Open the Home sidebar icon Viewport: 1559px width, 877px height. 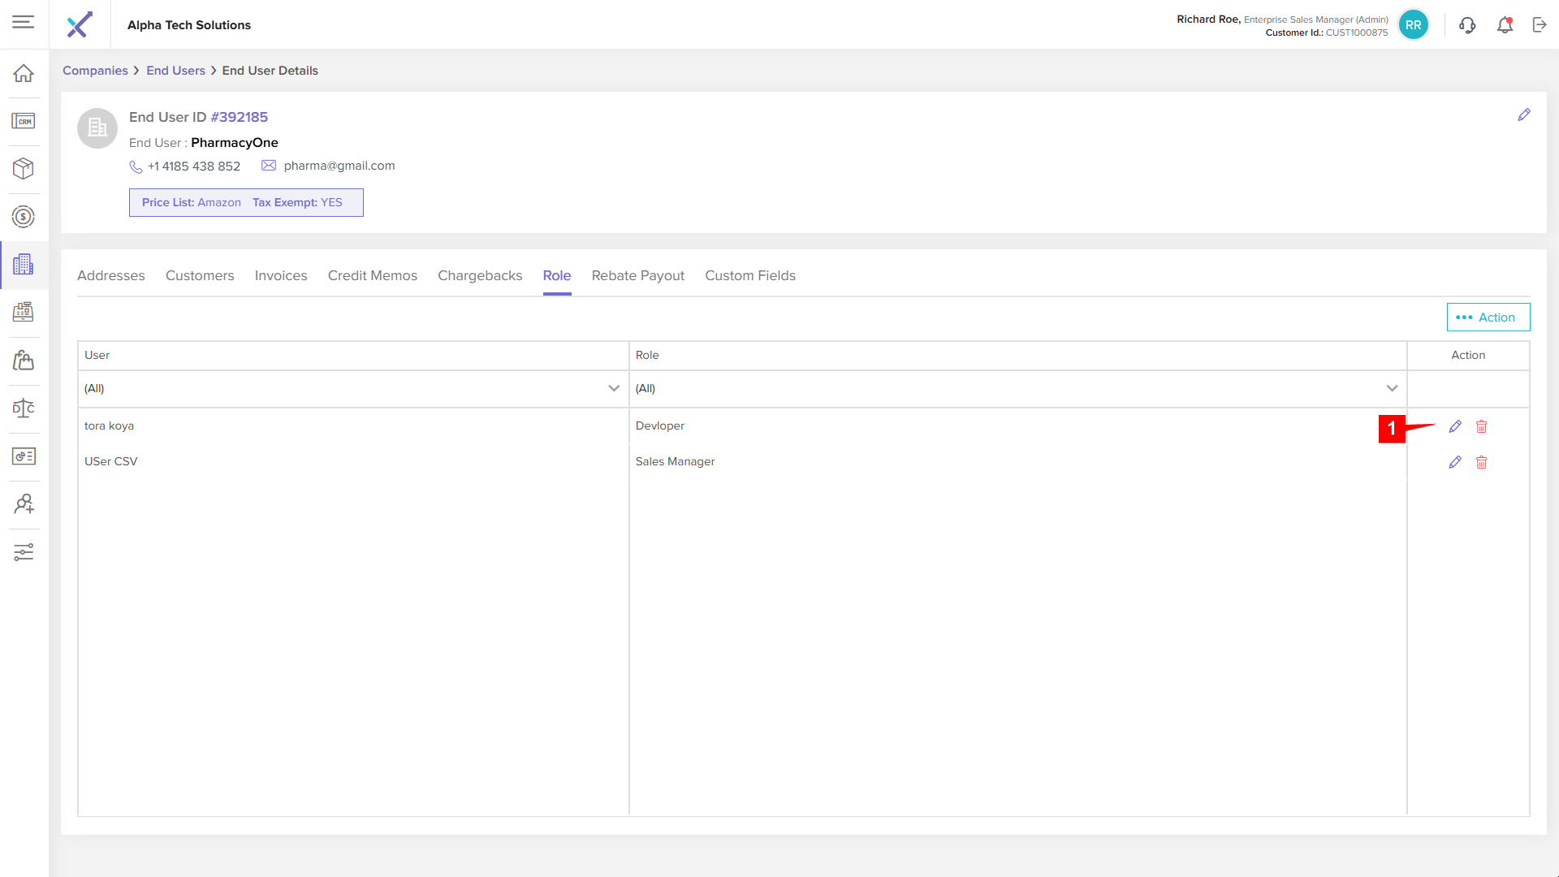tap(24, 73)
